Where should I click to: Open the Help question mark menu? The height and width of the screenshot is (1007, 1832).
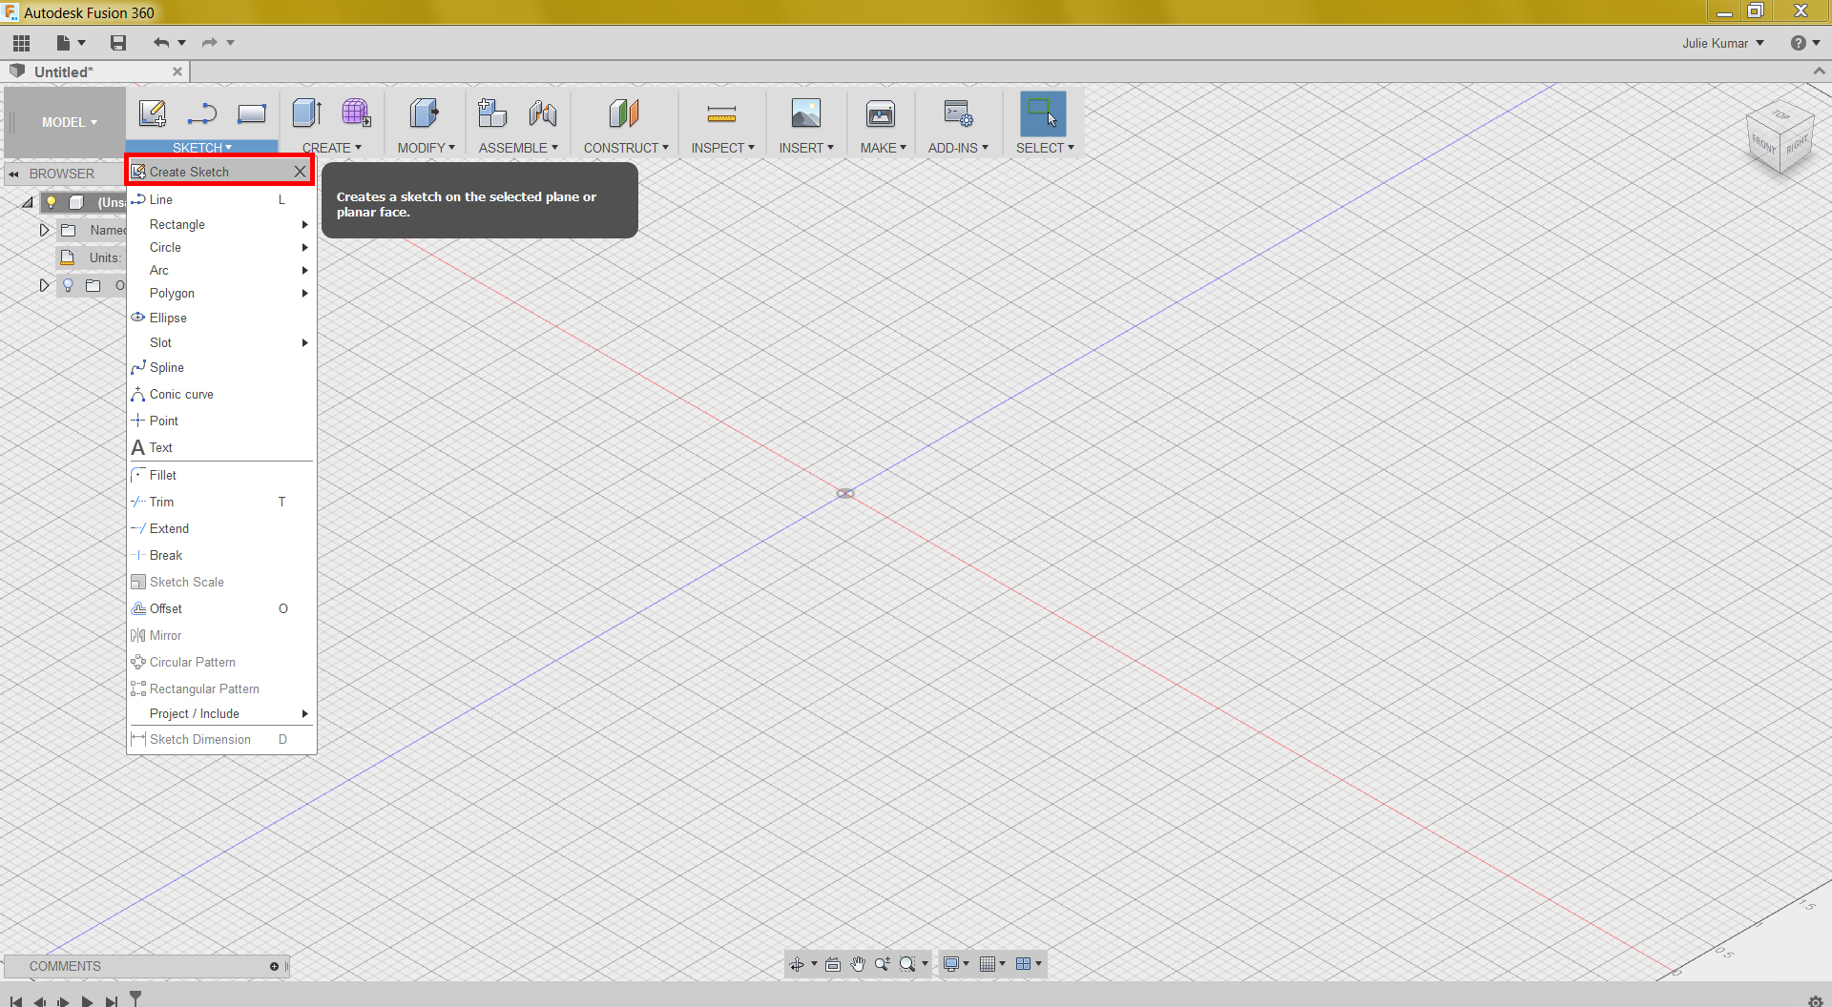[1798, 43]
